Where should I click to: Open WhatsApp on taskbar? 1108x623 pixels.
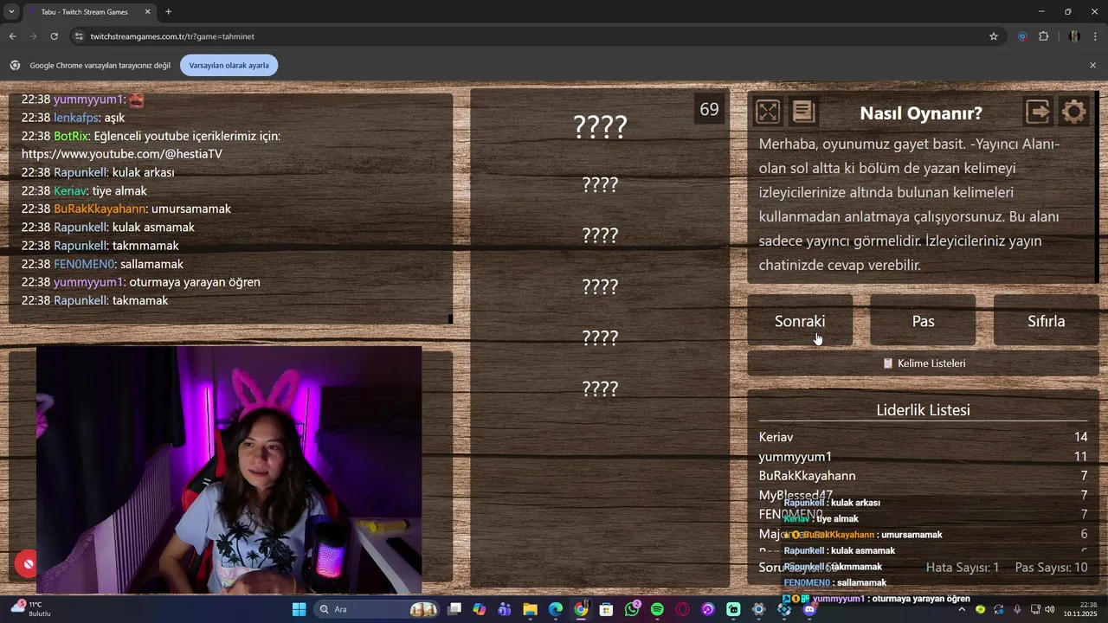click(632, 609)
